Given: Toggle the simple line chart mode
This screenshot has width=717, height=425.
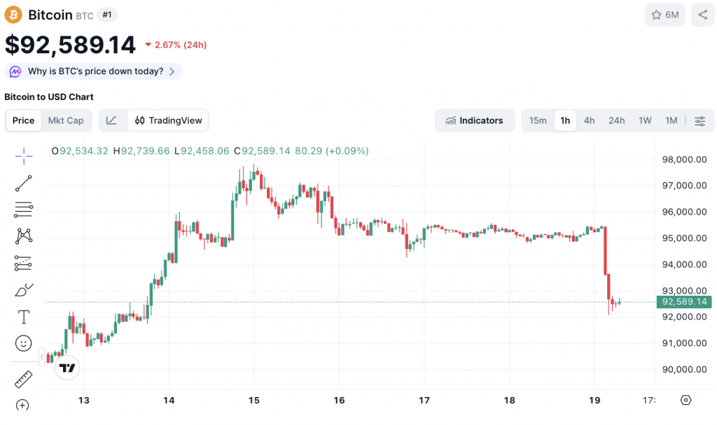Looking at the screenshot, I should coord(112,120).
